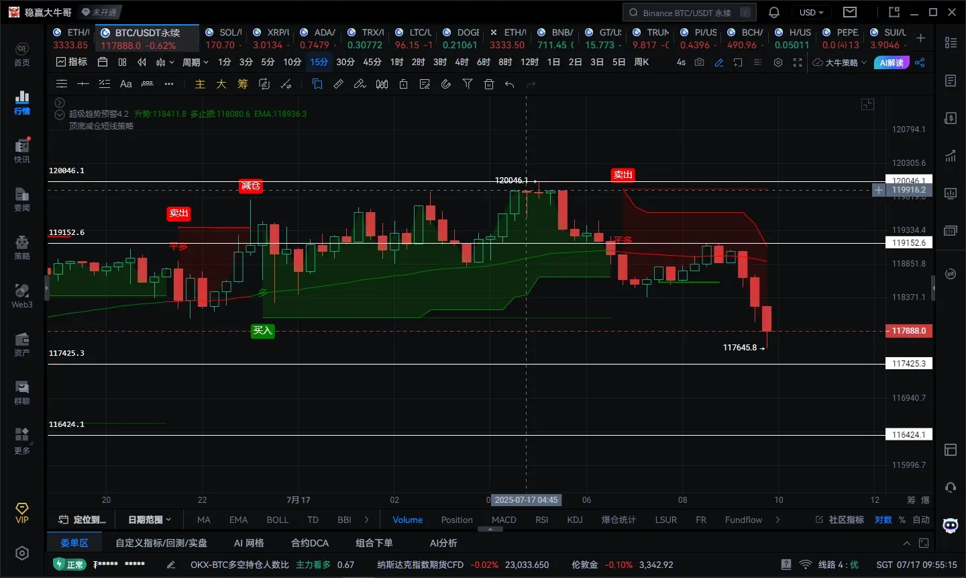Toggle the 对数 logarithmic scale
Viewport: 966px width, 578px height.
883,520
